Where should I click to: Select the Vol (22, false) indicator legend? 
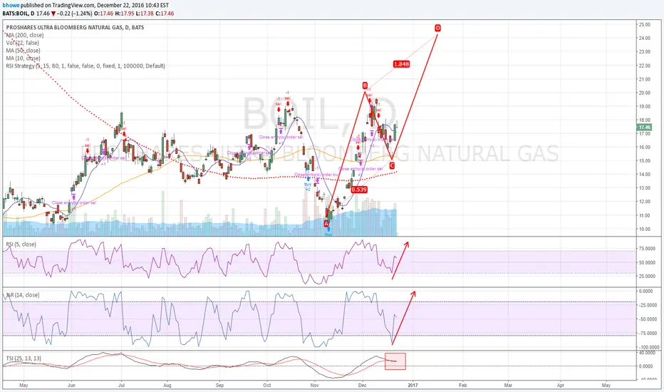(23, 43)
